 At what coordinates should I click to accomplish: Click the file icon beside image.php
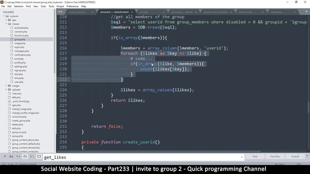(x=12, y=43)
